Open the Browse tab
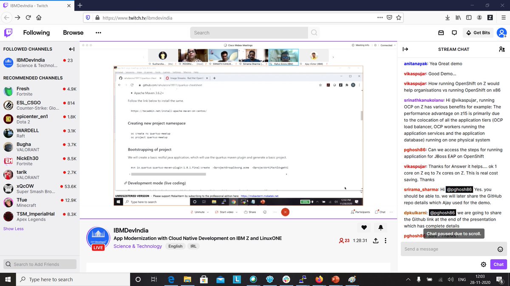The height and width of the screenshot is (286, 510). (x=73, y=33)
